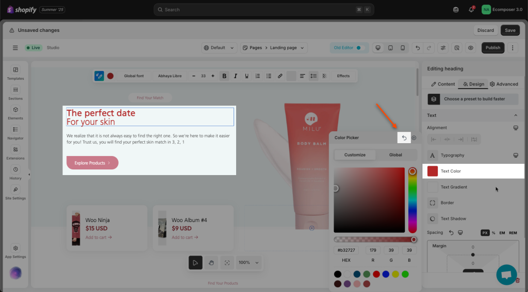The width and height of the screenshot is (528, 292).
Task: Open the History panel
Action: tap(15, 173)
